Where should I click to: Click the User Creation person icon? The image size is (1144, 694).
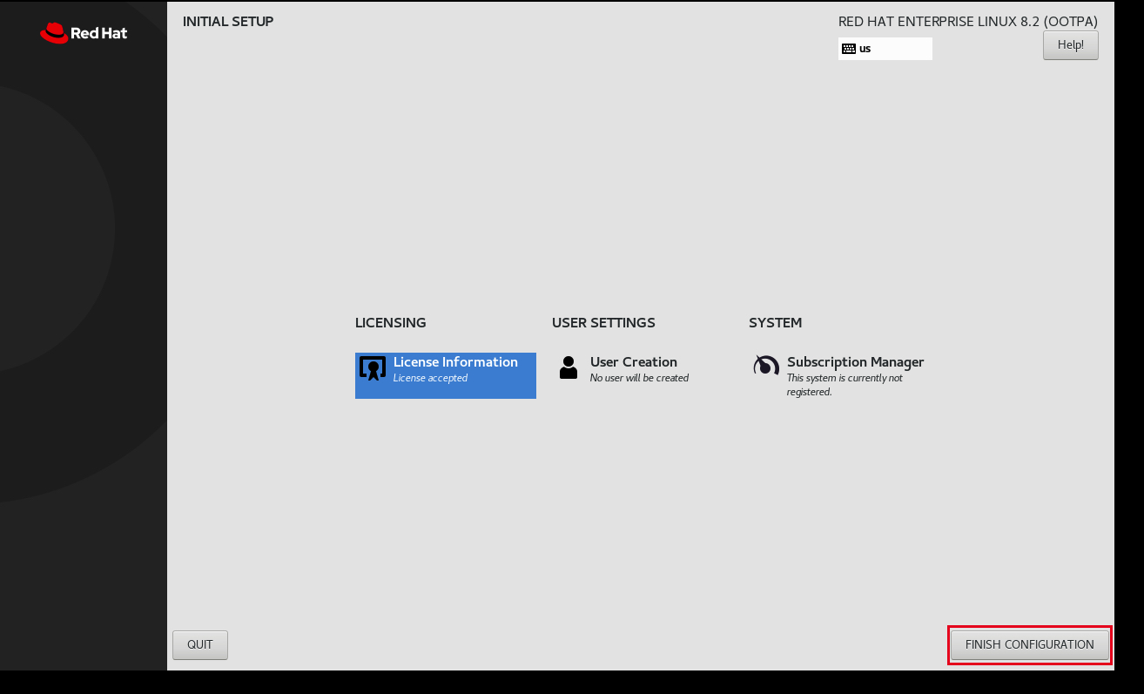click(x=569, y=367)
